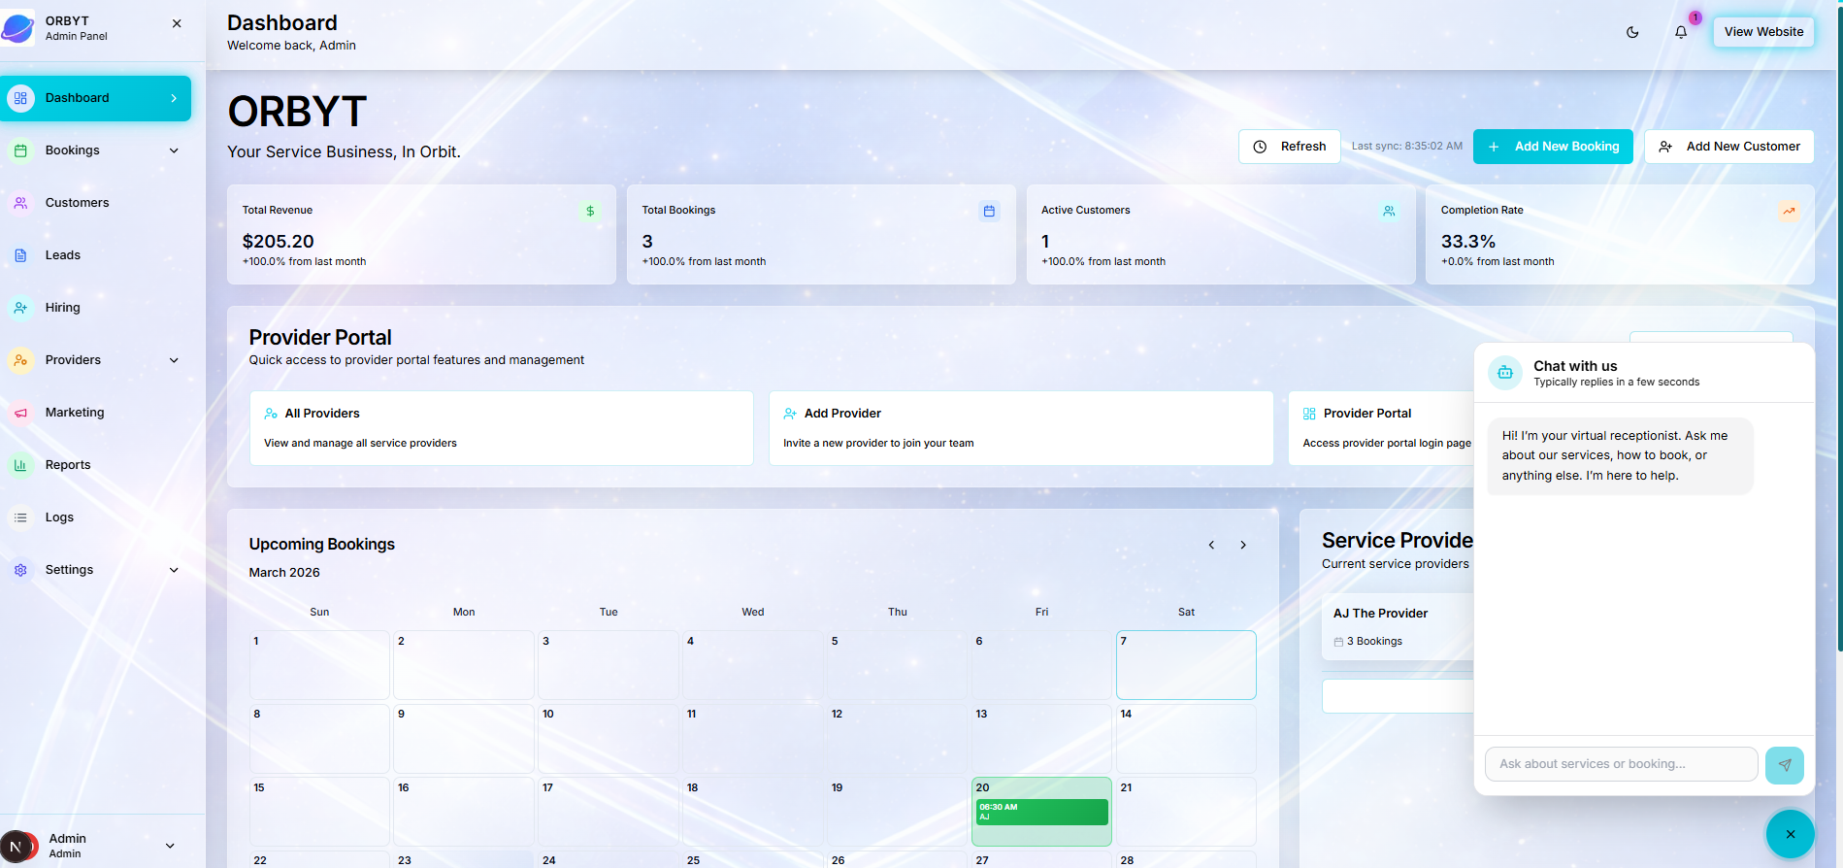Open the Marketing menu item
The height and width of the screenshot is (868, 1843).
coord(75,413)
